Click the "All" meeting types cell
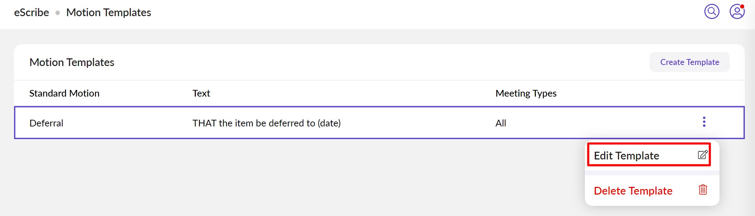Screen dimensions: 755x216 (x=501, y=123)
